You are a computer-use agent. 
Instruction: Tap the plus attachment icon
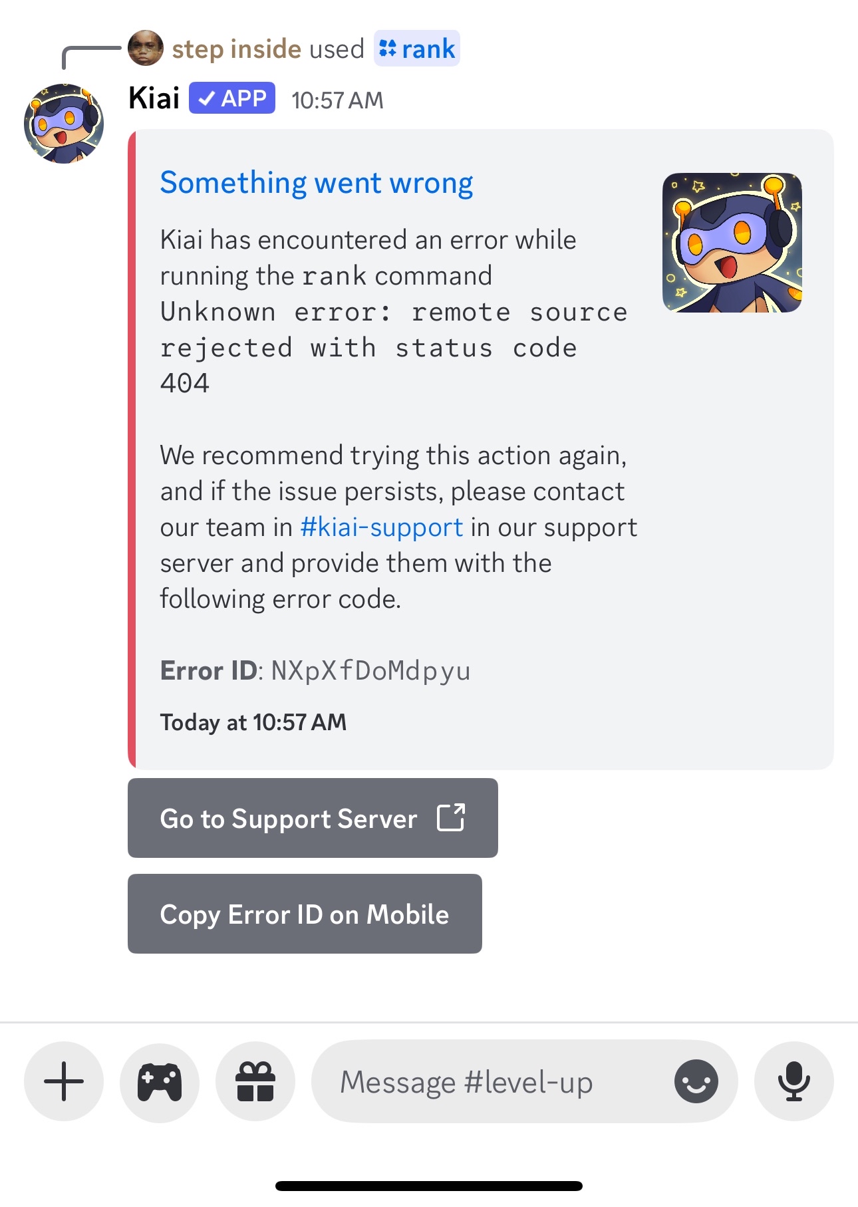coord(64,1081)
